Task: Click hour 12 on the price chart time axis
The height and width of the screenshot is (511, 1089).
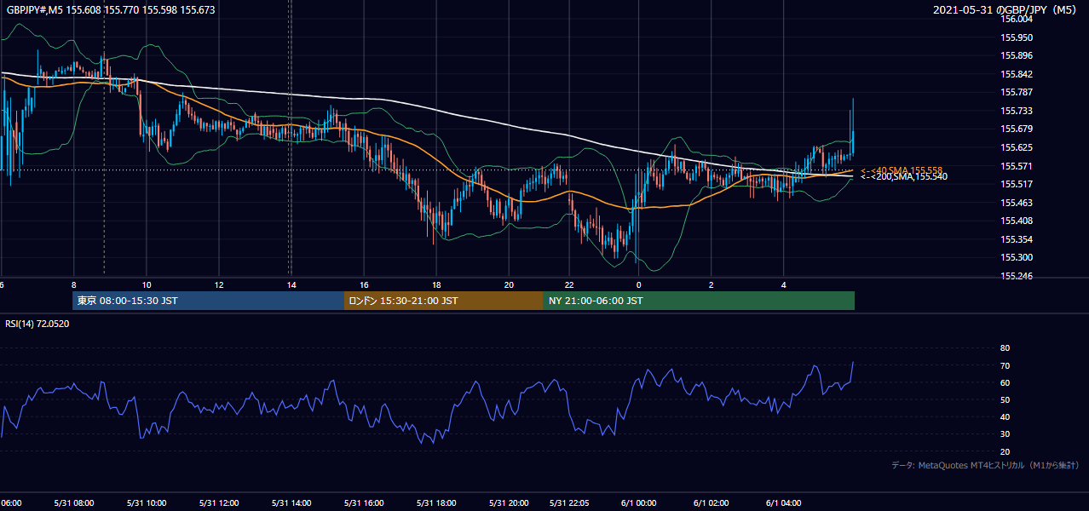Action: [219, 284]
